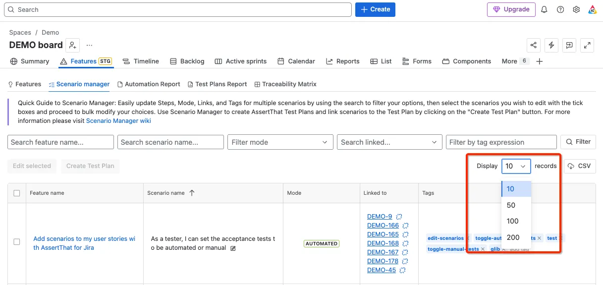Click the edit pencil icon after scenario name
Screen dimensions: 603x285
point(233,248)
